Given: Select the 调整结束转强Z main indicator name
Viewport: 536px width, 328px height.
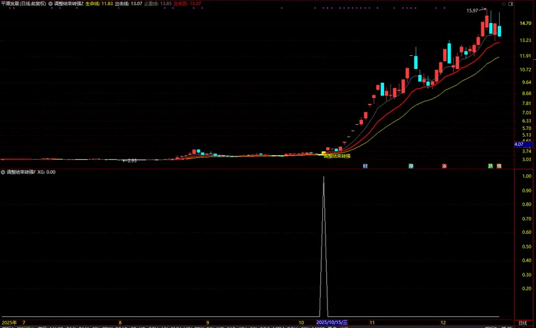Looking at the screenshot, I should click(68, 3).
